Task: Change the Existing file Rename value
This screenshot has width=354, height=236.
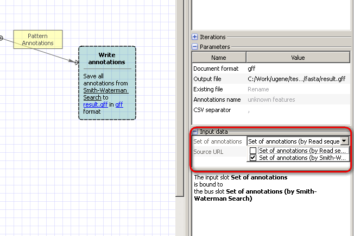Action: tap(298, 89)
